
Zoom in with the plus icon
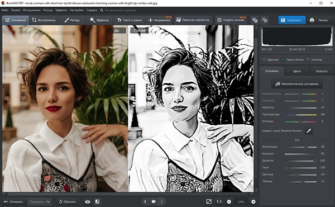[x=253, y=201]
